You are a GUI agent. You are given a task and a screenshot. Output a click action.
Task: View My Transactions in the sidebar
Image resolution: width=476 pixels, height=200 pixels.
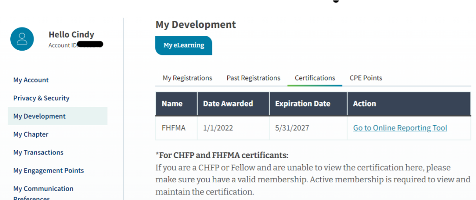coord(38,153)
